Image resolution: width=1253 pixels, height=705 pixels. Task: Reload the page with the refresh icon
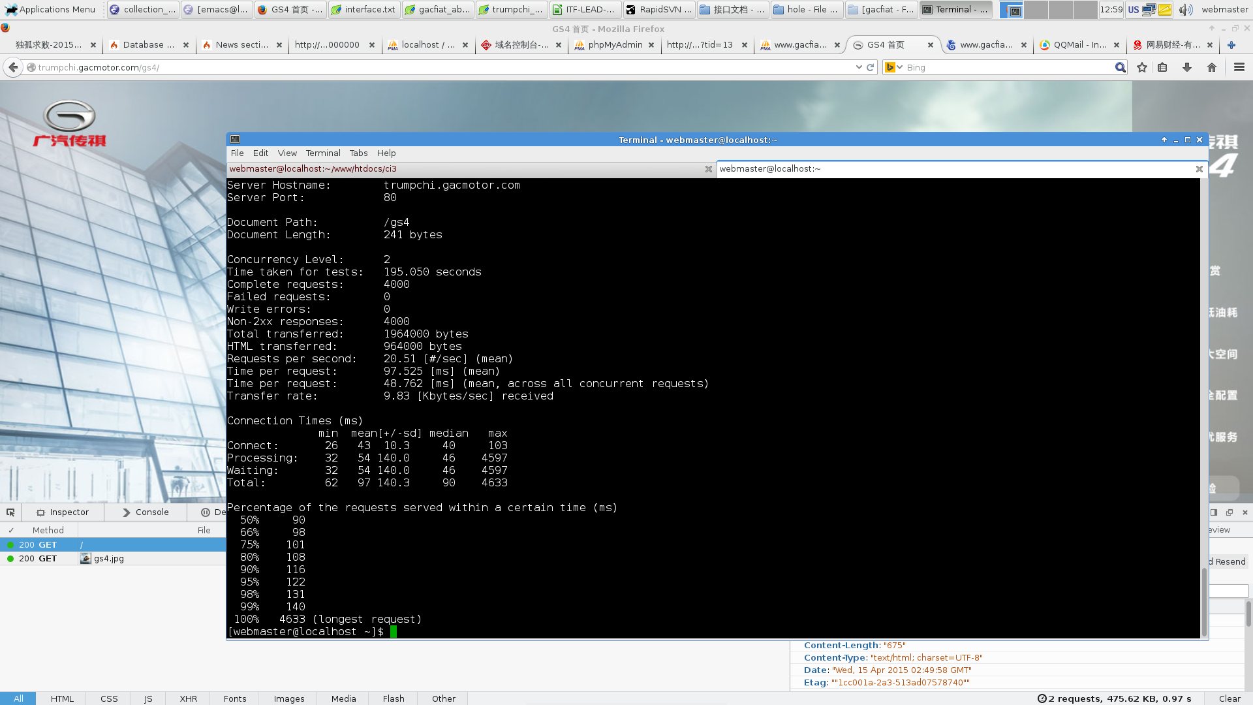(870, 67)
